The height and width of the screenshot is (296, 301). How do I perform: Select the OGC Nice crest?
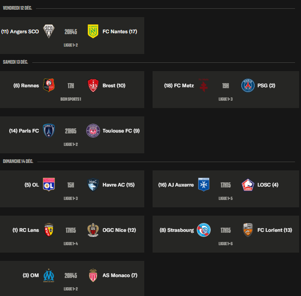coord(93,230)
